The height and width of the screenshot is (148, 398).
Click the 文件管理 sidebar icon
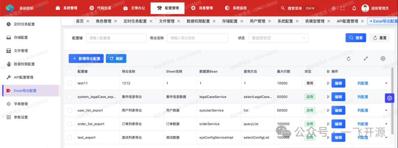8,51
